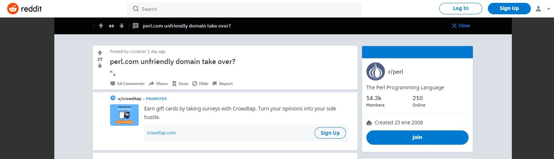
Task: Click the Reddit logo home icon
Action: click(x=13, y=9)
